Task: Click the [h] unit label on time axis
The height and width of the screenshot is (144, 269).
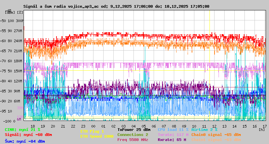Action: [x=262, y=129]
